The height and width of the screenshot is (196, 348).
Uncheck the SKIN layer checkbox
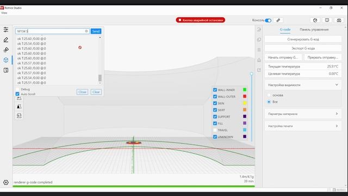(215, 103)
